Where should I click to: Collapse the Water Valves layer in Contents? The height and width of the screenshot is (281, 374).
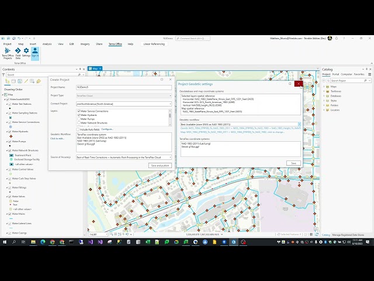click(7, 197)
